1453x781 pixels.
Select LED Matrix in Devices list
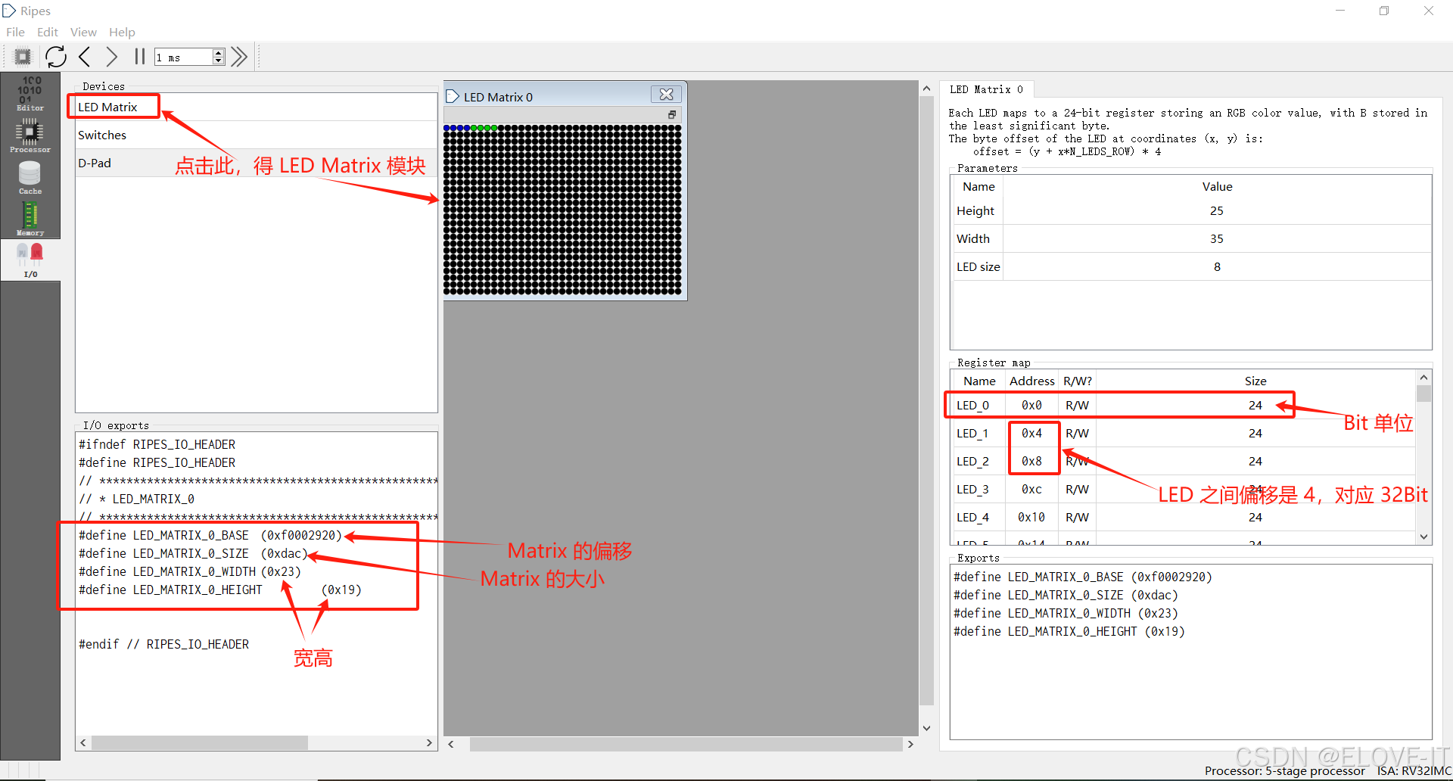(x=256, y=107)
